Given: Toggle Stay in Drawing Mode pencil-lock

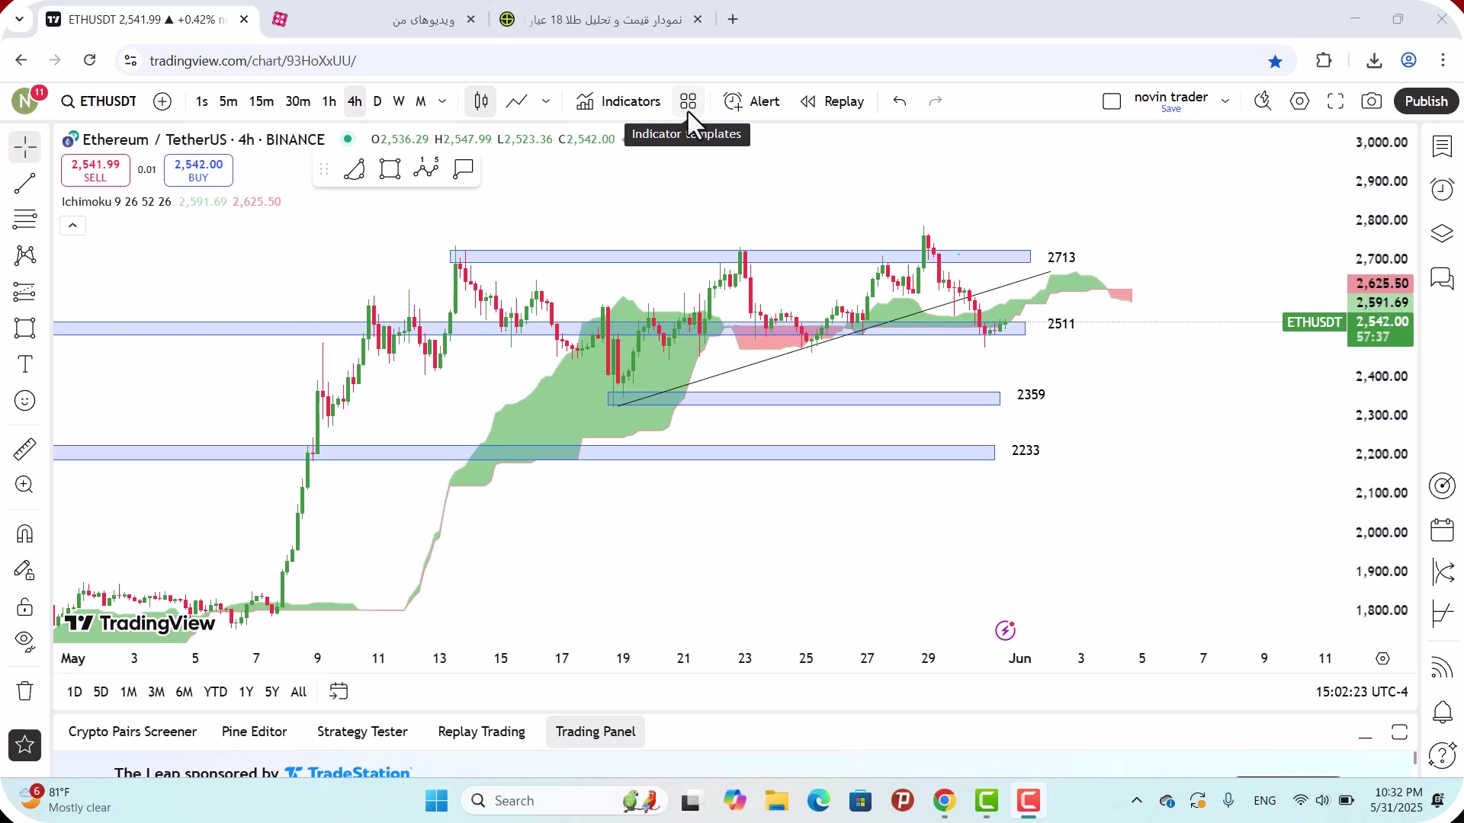Looking at the screenshot, I should (24, 571).
